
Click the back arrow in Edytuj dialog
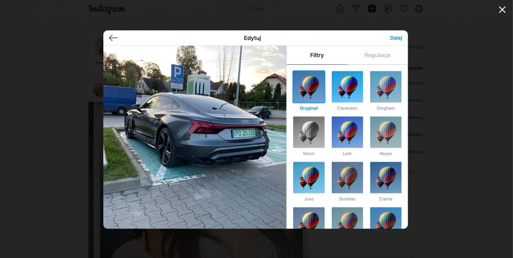click(x=113, y=38)
